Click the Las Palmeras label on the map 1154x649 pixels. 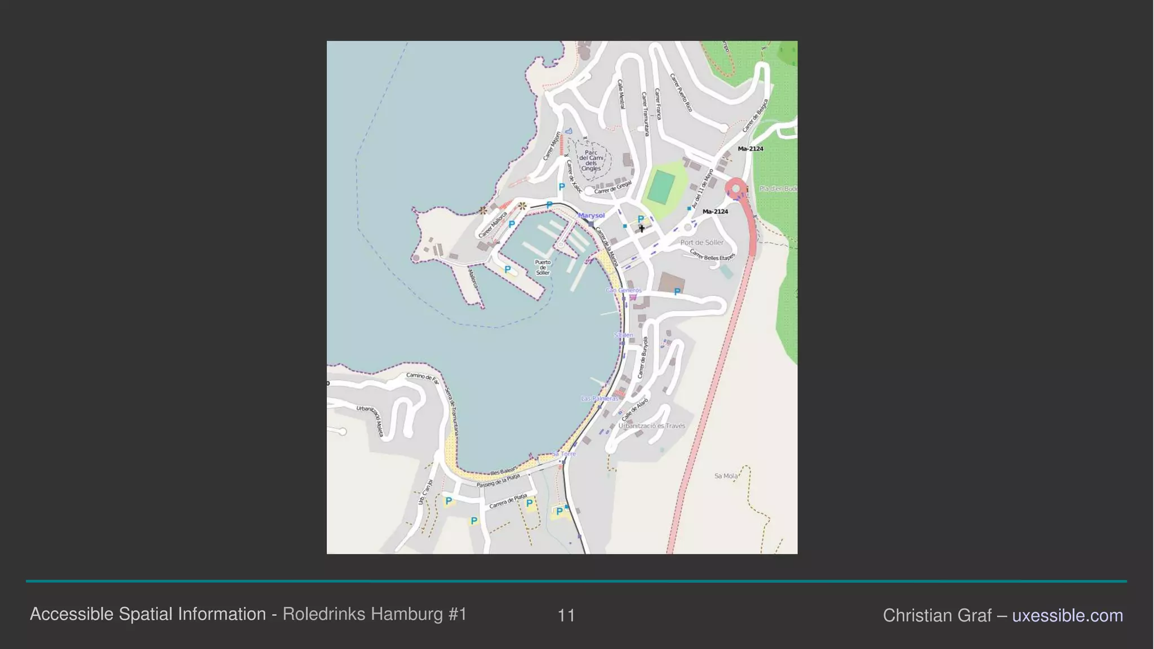[x=600, y=398]
